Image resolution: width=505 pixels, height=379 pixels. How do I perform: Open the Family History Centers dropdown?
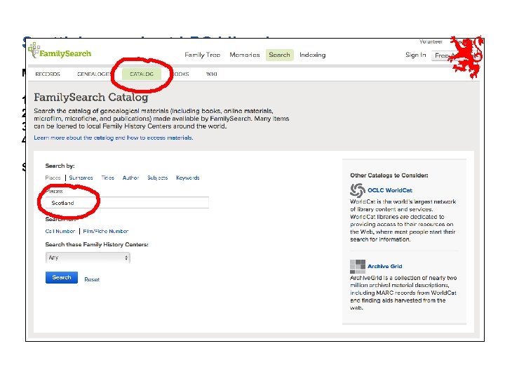point(88,258)
